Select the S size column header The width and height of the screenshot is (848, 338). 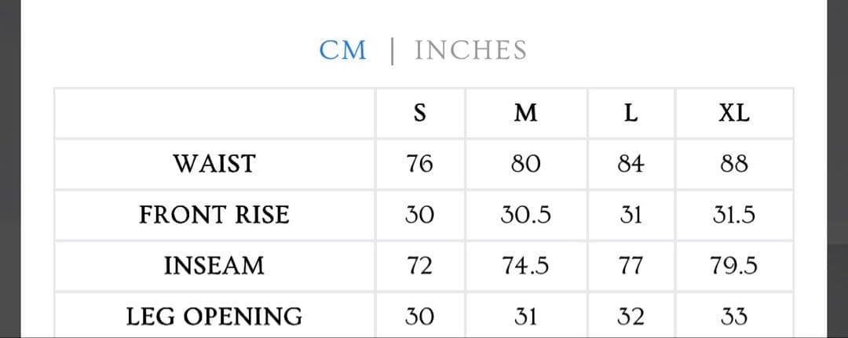[419, 114]
